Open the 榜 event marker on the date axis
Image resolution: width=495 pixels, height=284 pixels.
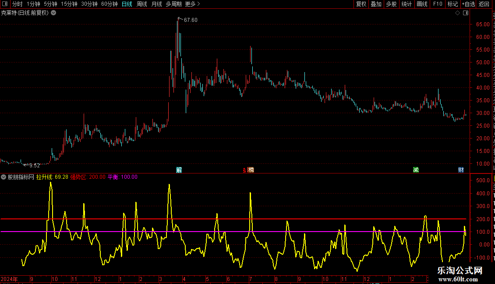coord(251,170)
